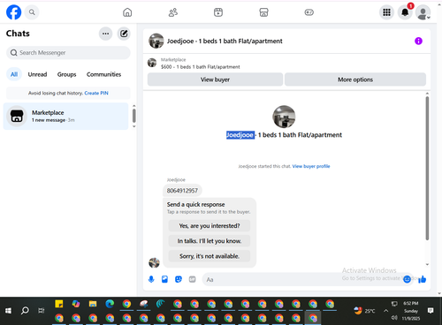
Task: Open the Windows Start menu
Action: click(x=8, y=311)
